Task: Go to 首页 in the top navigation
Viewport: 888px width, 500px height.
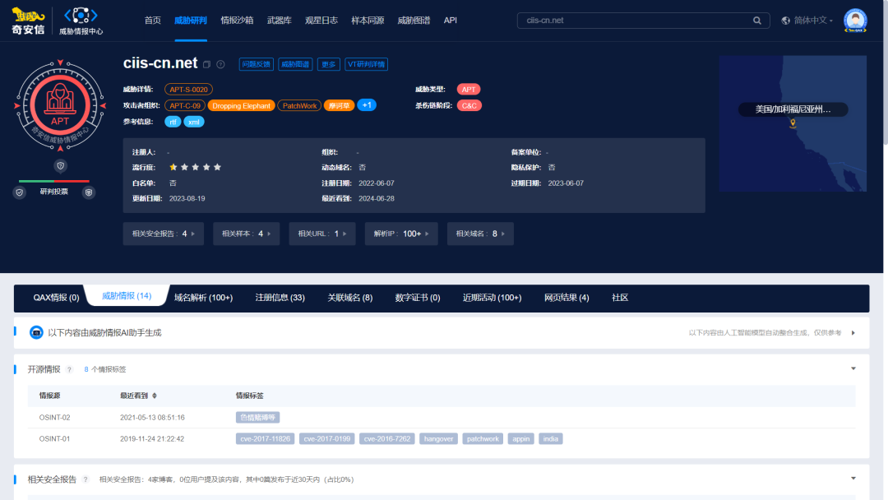Action: tap(152, 21)
